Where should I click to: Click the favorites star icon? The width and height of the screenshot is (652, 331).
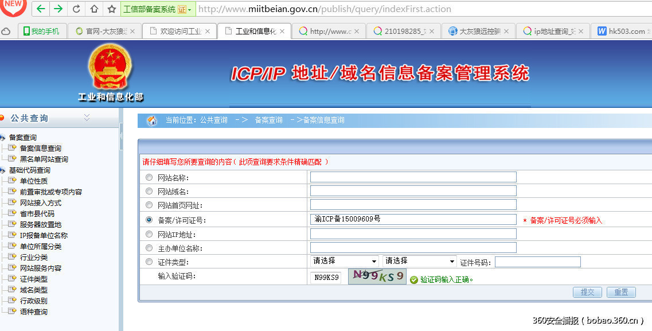click(111, 9)
